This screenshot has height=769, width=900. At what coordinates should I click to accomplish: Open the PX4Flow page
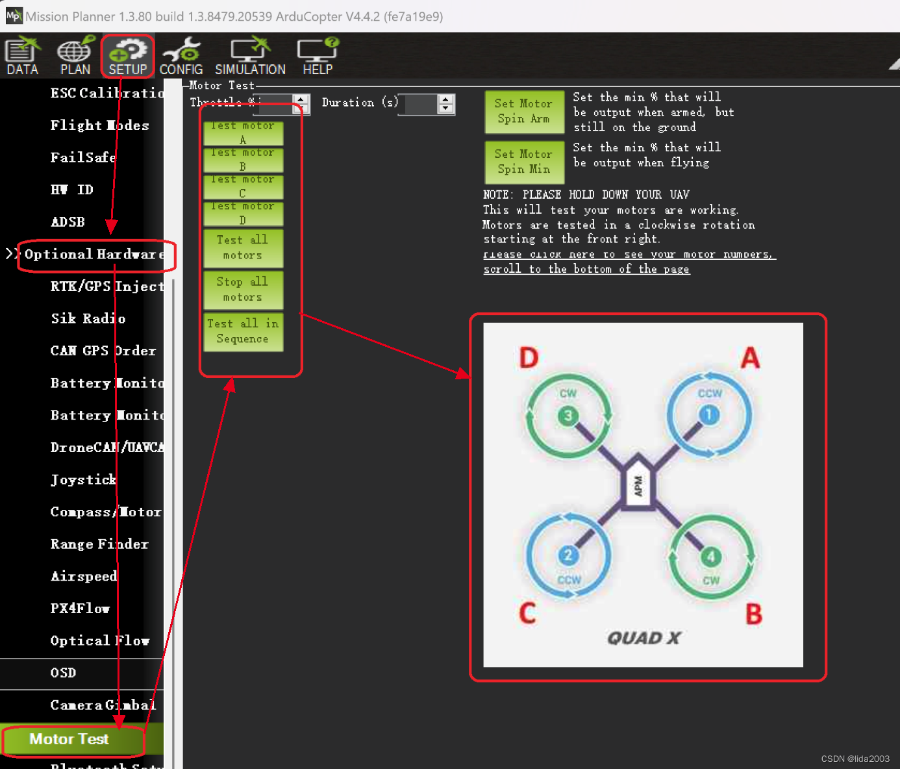[x=80, y=609]
